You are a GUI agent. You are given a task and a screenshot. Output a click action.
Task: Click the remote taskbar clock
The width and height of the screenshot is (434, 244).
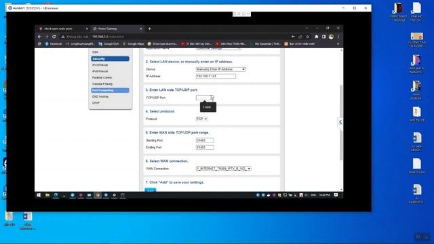point(324,195)
